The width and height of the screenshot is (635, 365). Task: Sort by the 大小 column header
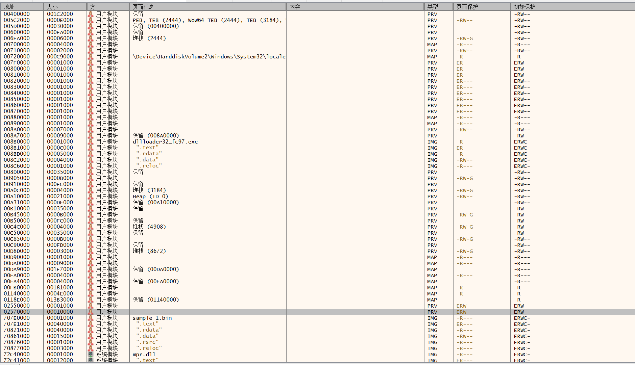coord(65,7)
